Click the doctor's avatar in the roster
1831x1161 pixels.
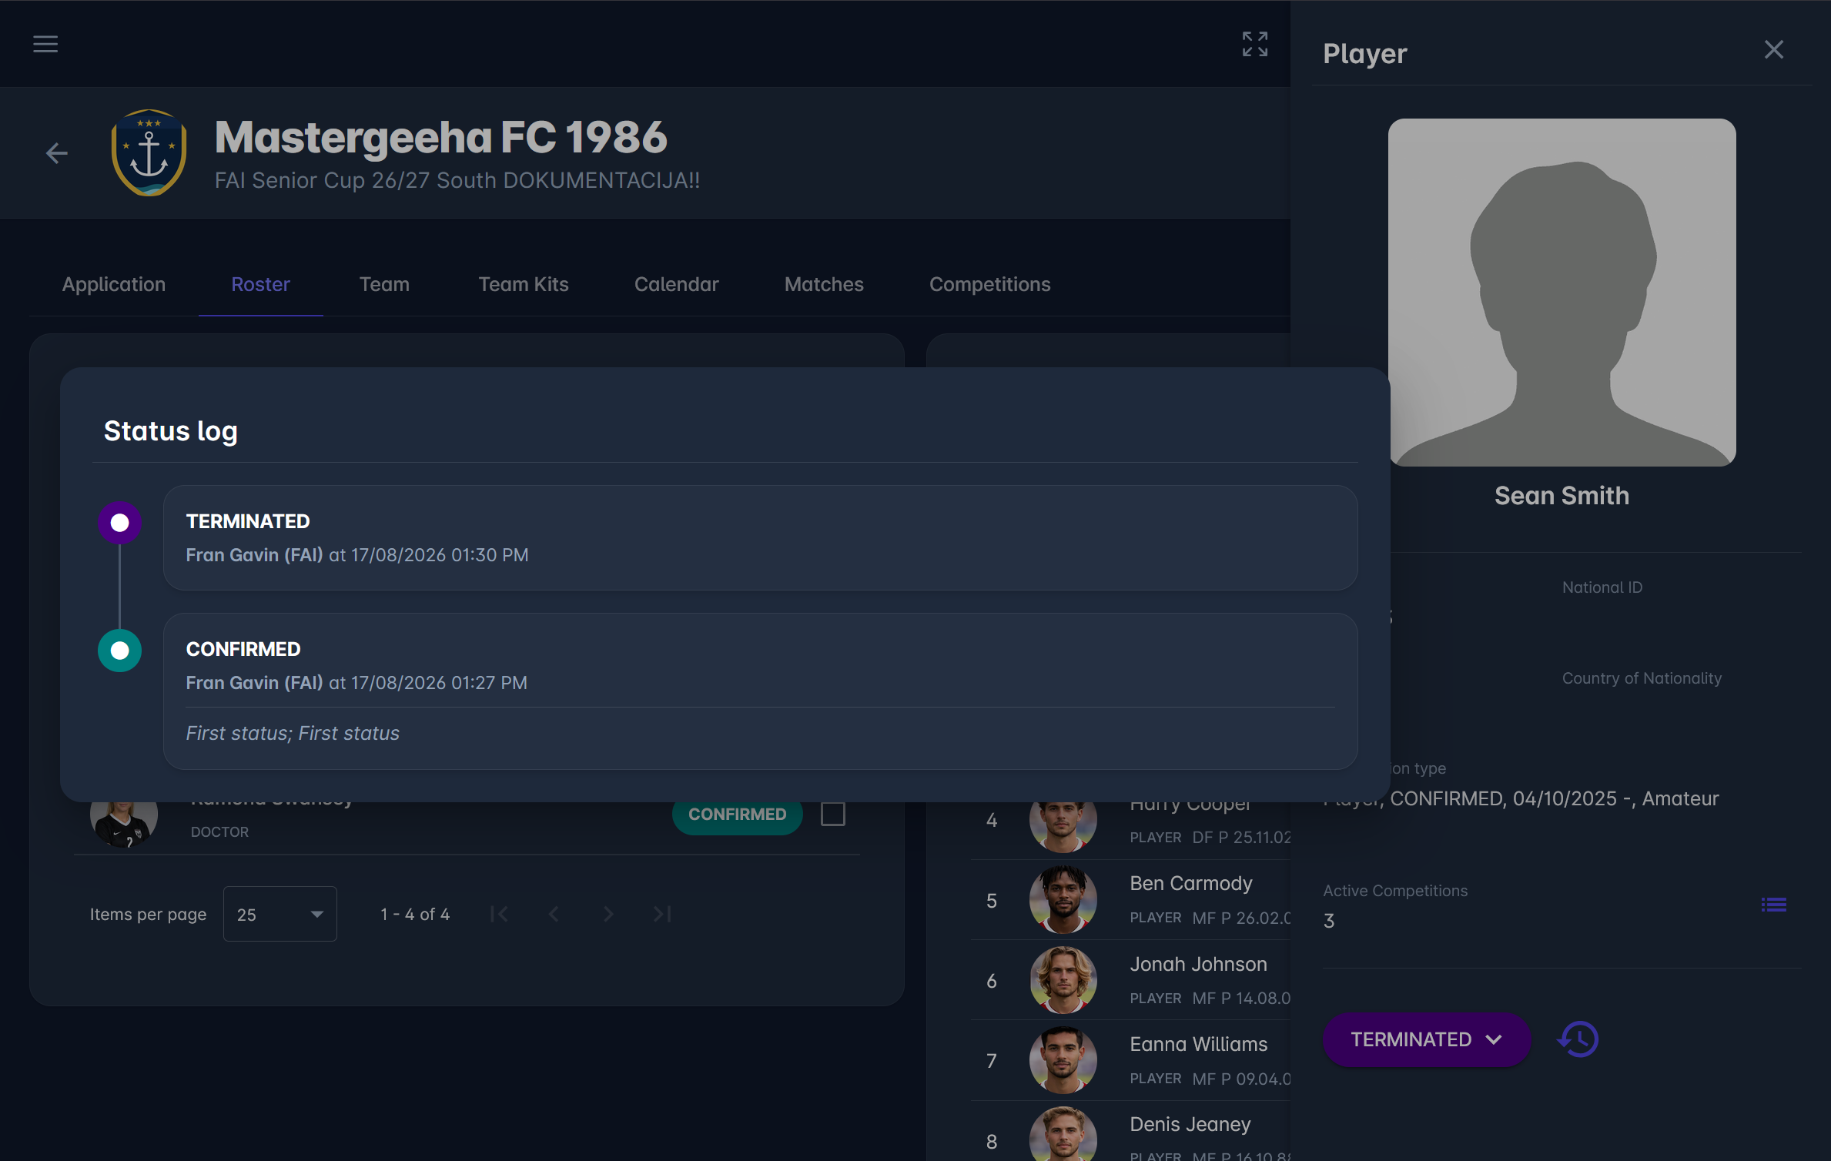(124, 824)
